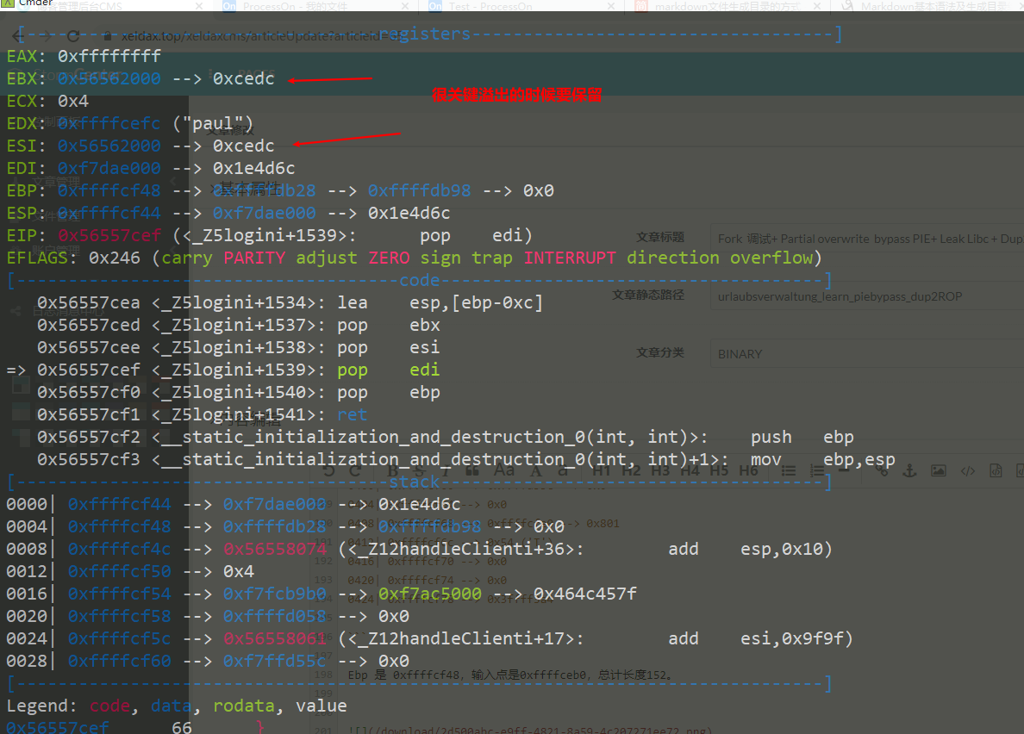Image resolution: width=1024 pixels, height=734 pixels.
Task: Go back in the browser
Action: tap(17, 36)
